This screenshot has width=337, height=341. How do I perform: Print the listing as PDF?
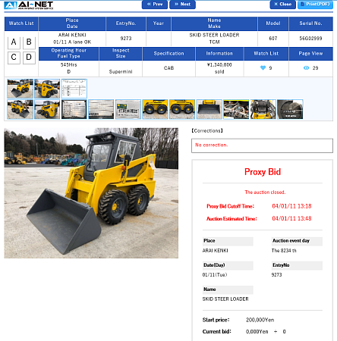pos(315,5)
